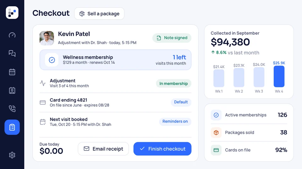Open the phone calls icon
This screenshot has height=169, width=302.
pyautogui.click(x=12, y=109)
